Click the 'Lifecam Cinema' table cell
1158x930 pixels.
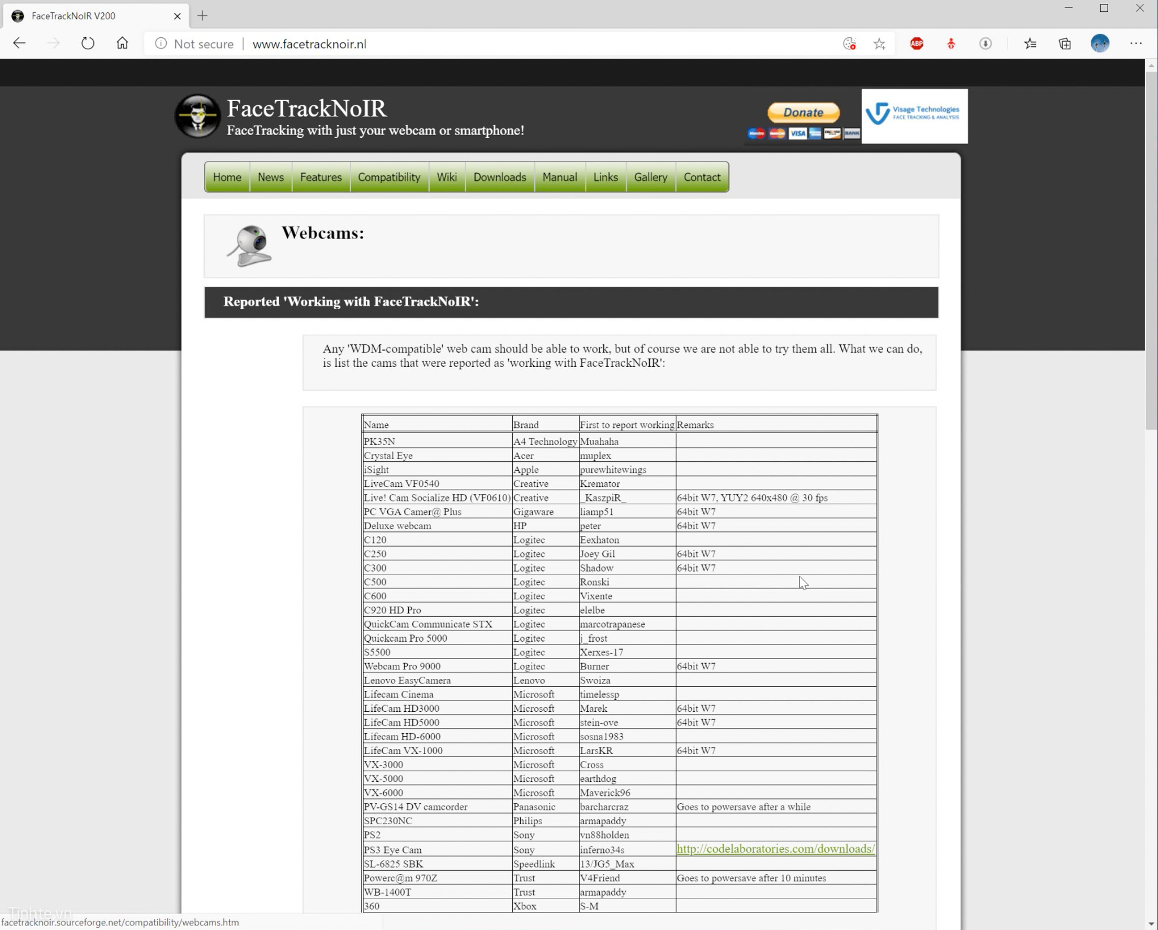[x=437, y=694]
